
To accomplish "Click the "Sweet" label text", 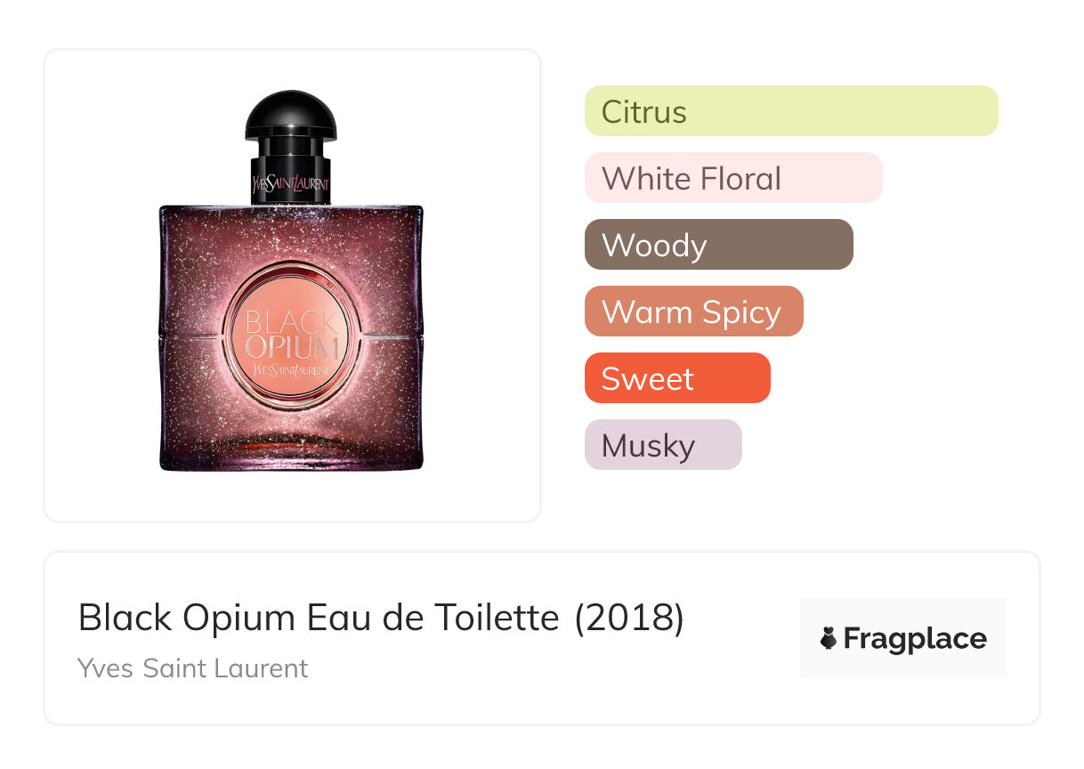I will (x=647, y=379).
